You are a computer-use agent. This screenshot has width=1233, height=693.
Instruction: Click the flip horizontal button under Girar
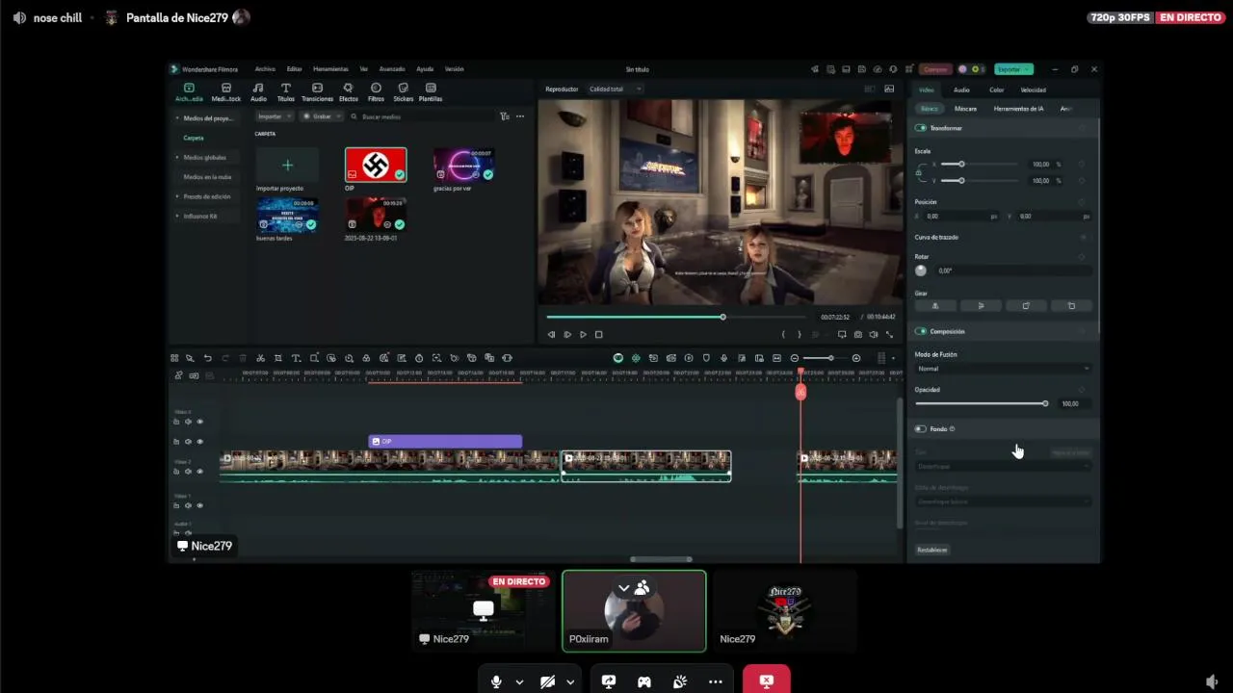(x=934, y=306)
